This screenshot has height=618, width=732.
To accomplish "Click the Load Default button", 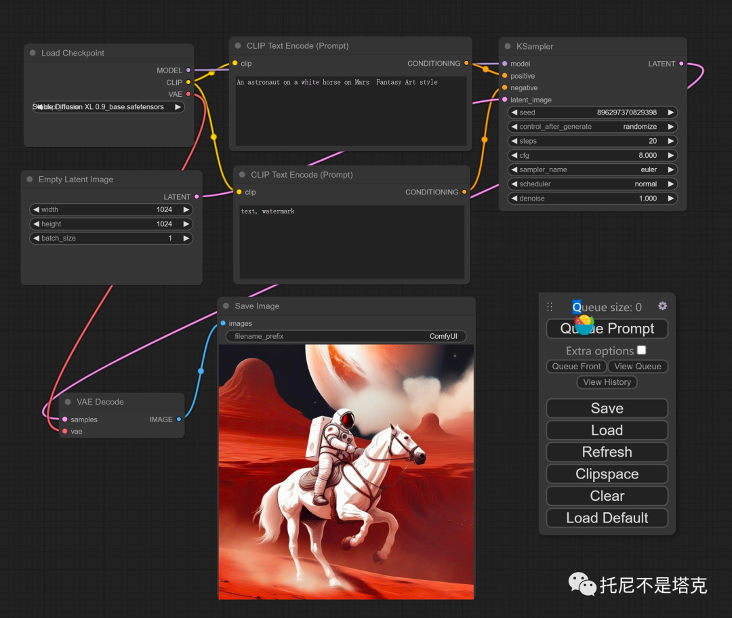I will coord(607,518).
